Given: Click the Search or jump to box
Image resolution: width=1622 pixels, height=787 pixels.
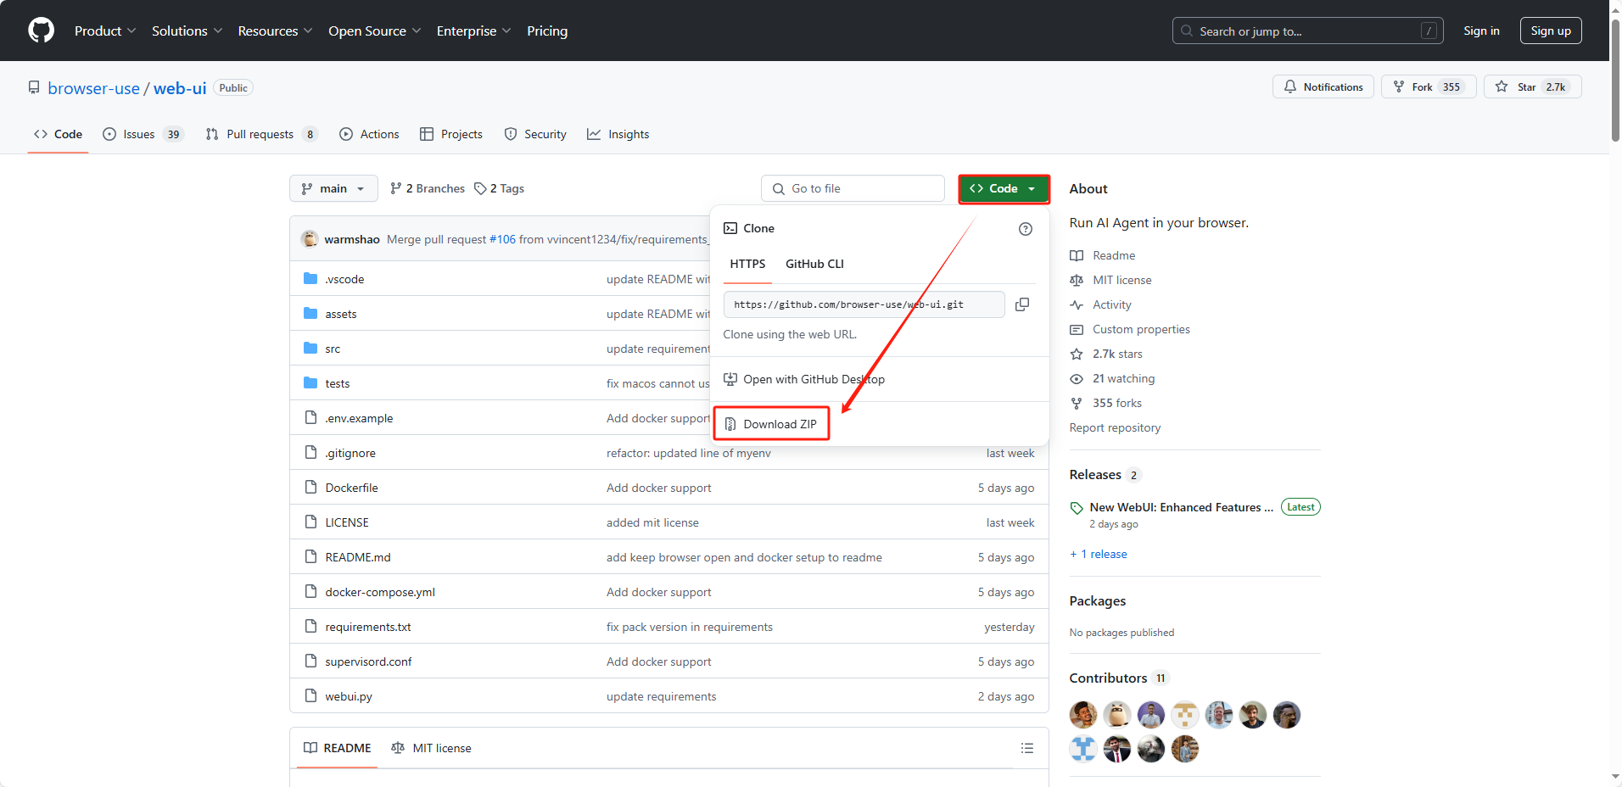Looking at the screenshot, I should (1306, 31).
